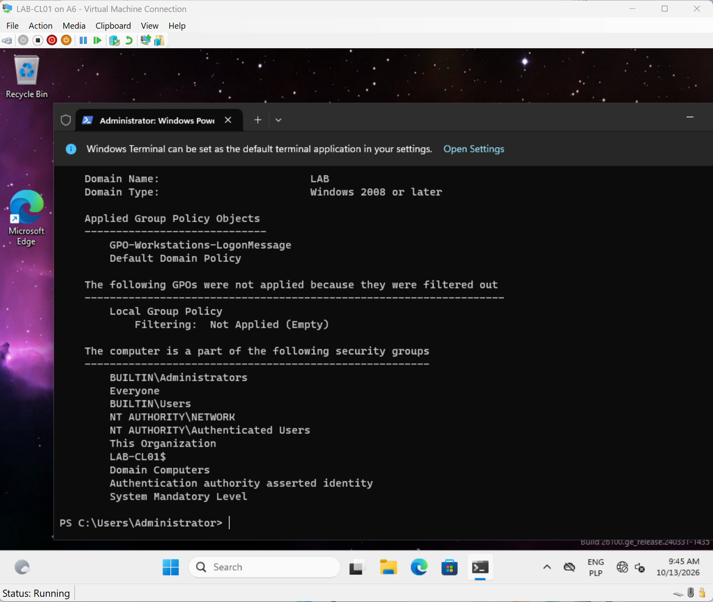Click the ENG PLP language indicator

[x=595, y=567]
